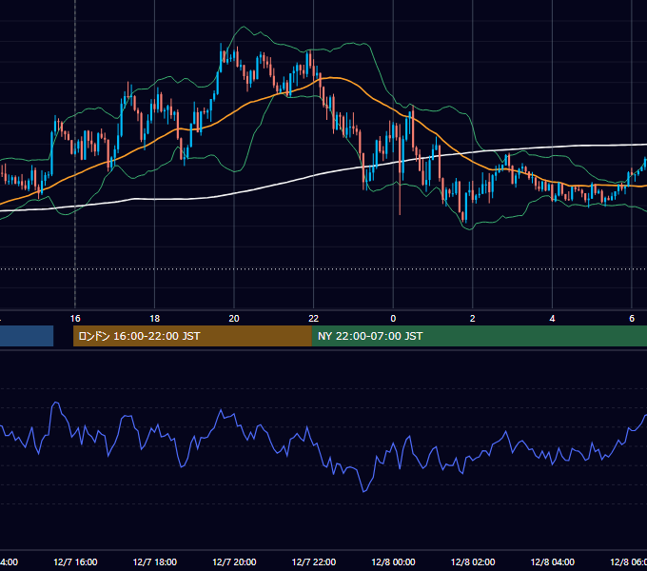
Task: Click the blue session bar left of ロンドン
Action: (x=27, y=336)
